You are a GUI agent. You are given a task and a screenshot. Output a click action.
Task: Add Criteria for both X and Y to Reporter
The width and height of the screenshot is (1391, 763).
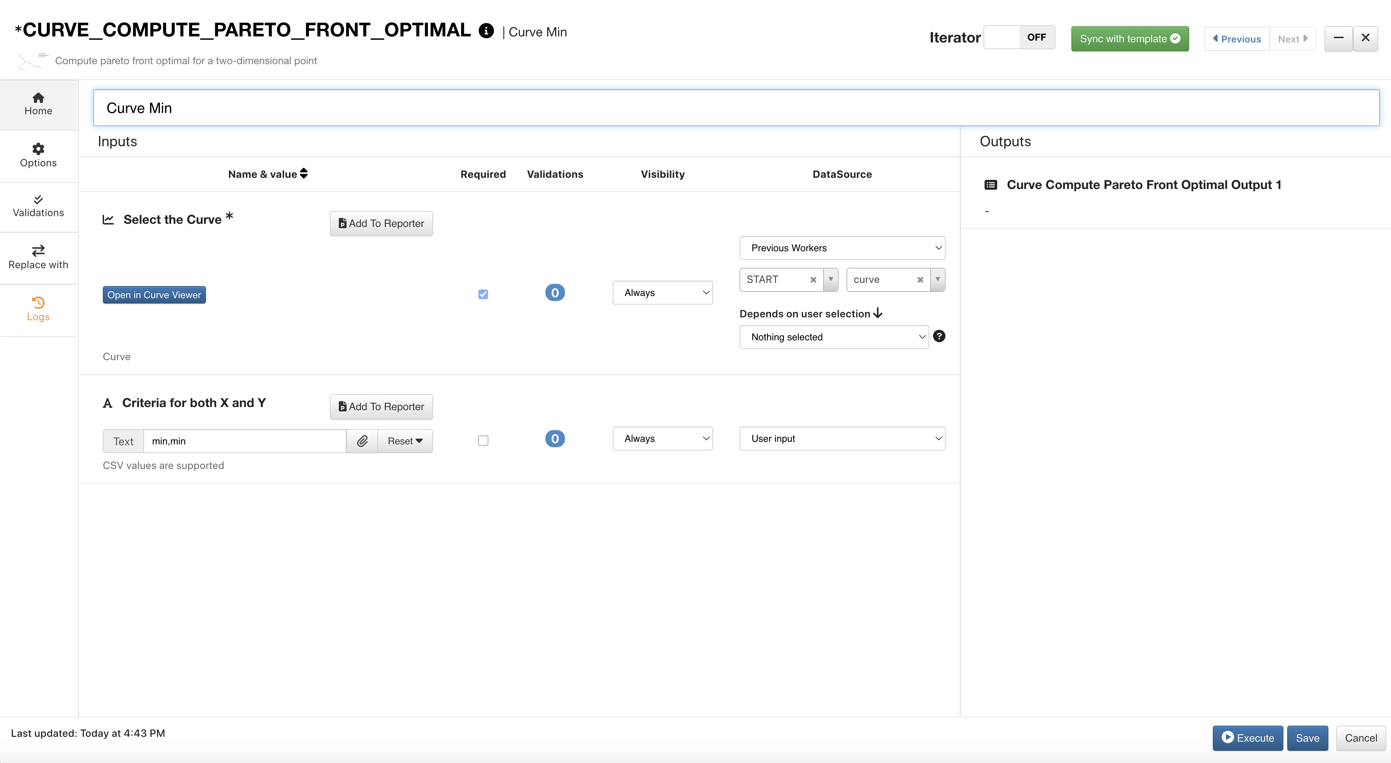(x=381, y=407)
